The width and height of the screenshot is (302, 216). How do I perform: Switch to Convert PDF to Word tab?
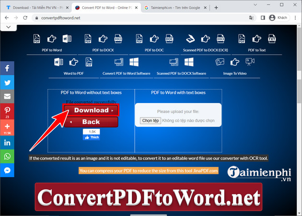[x=106, y=8]
